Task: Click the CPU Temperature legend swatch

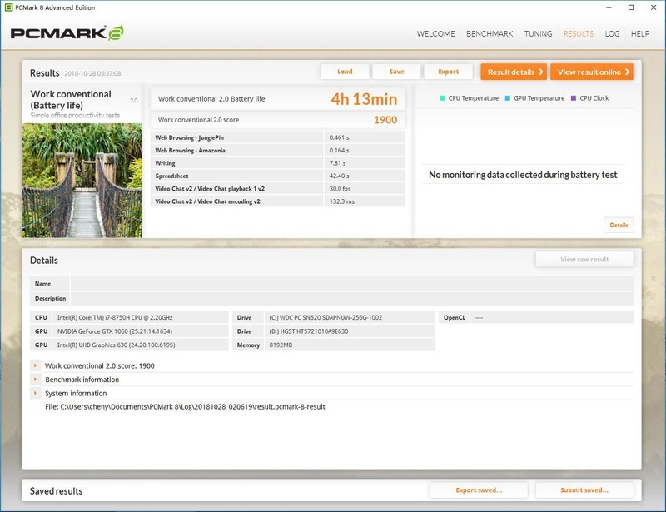Action: 442,98
